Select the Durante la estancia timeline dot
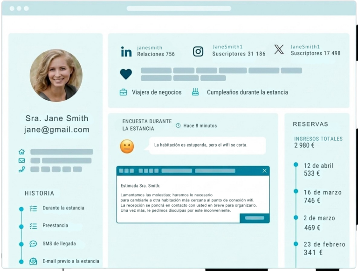This screenshot has width=358, height=271. click(21, 209)
